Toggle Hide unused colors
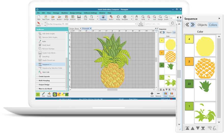224x133 pixels. point(165,95)
